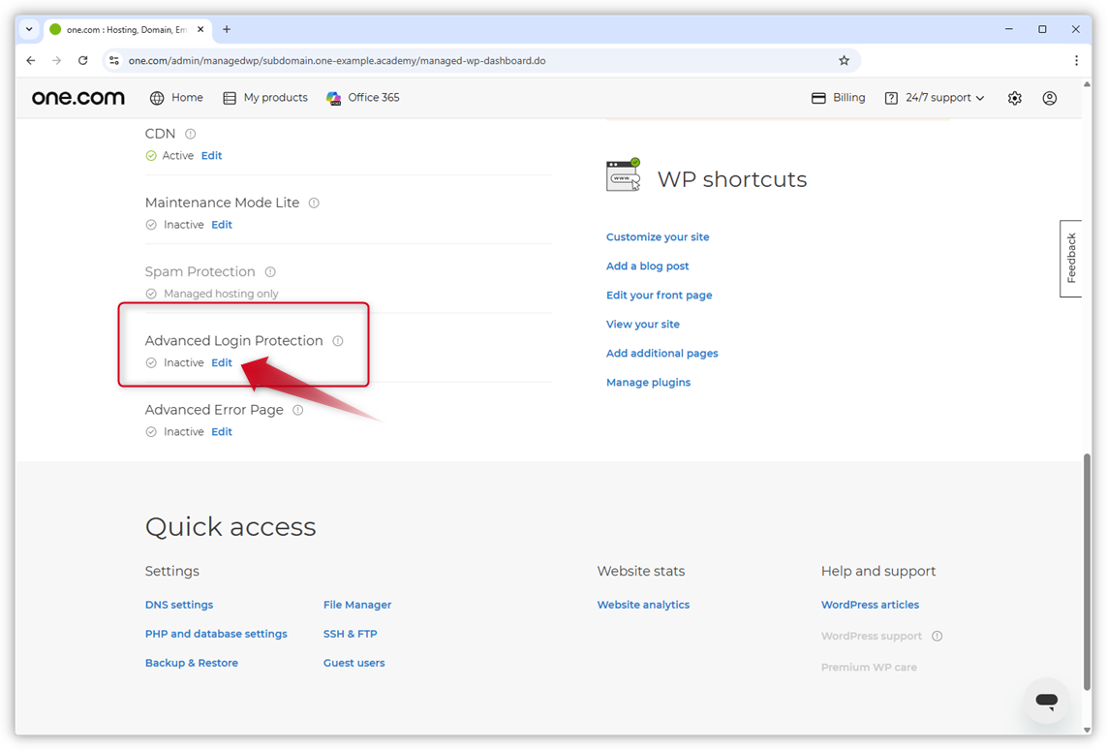Viewport: 1107px width, 750px height.
Task: Click View your site link
Action: click(642, 325)
